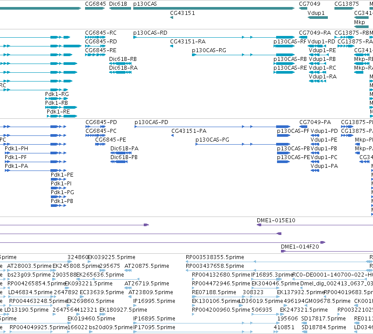373x334 pixels.
Task: Open transcript p130CAS-RE
Action: pos(290,68)
